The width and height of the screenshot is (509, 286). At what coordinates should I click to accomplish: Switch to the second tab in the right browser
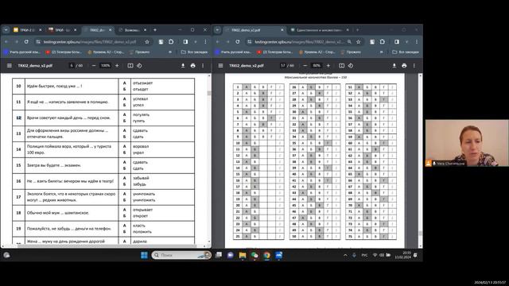[320, 30]
